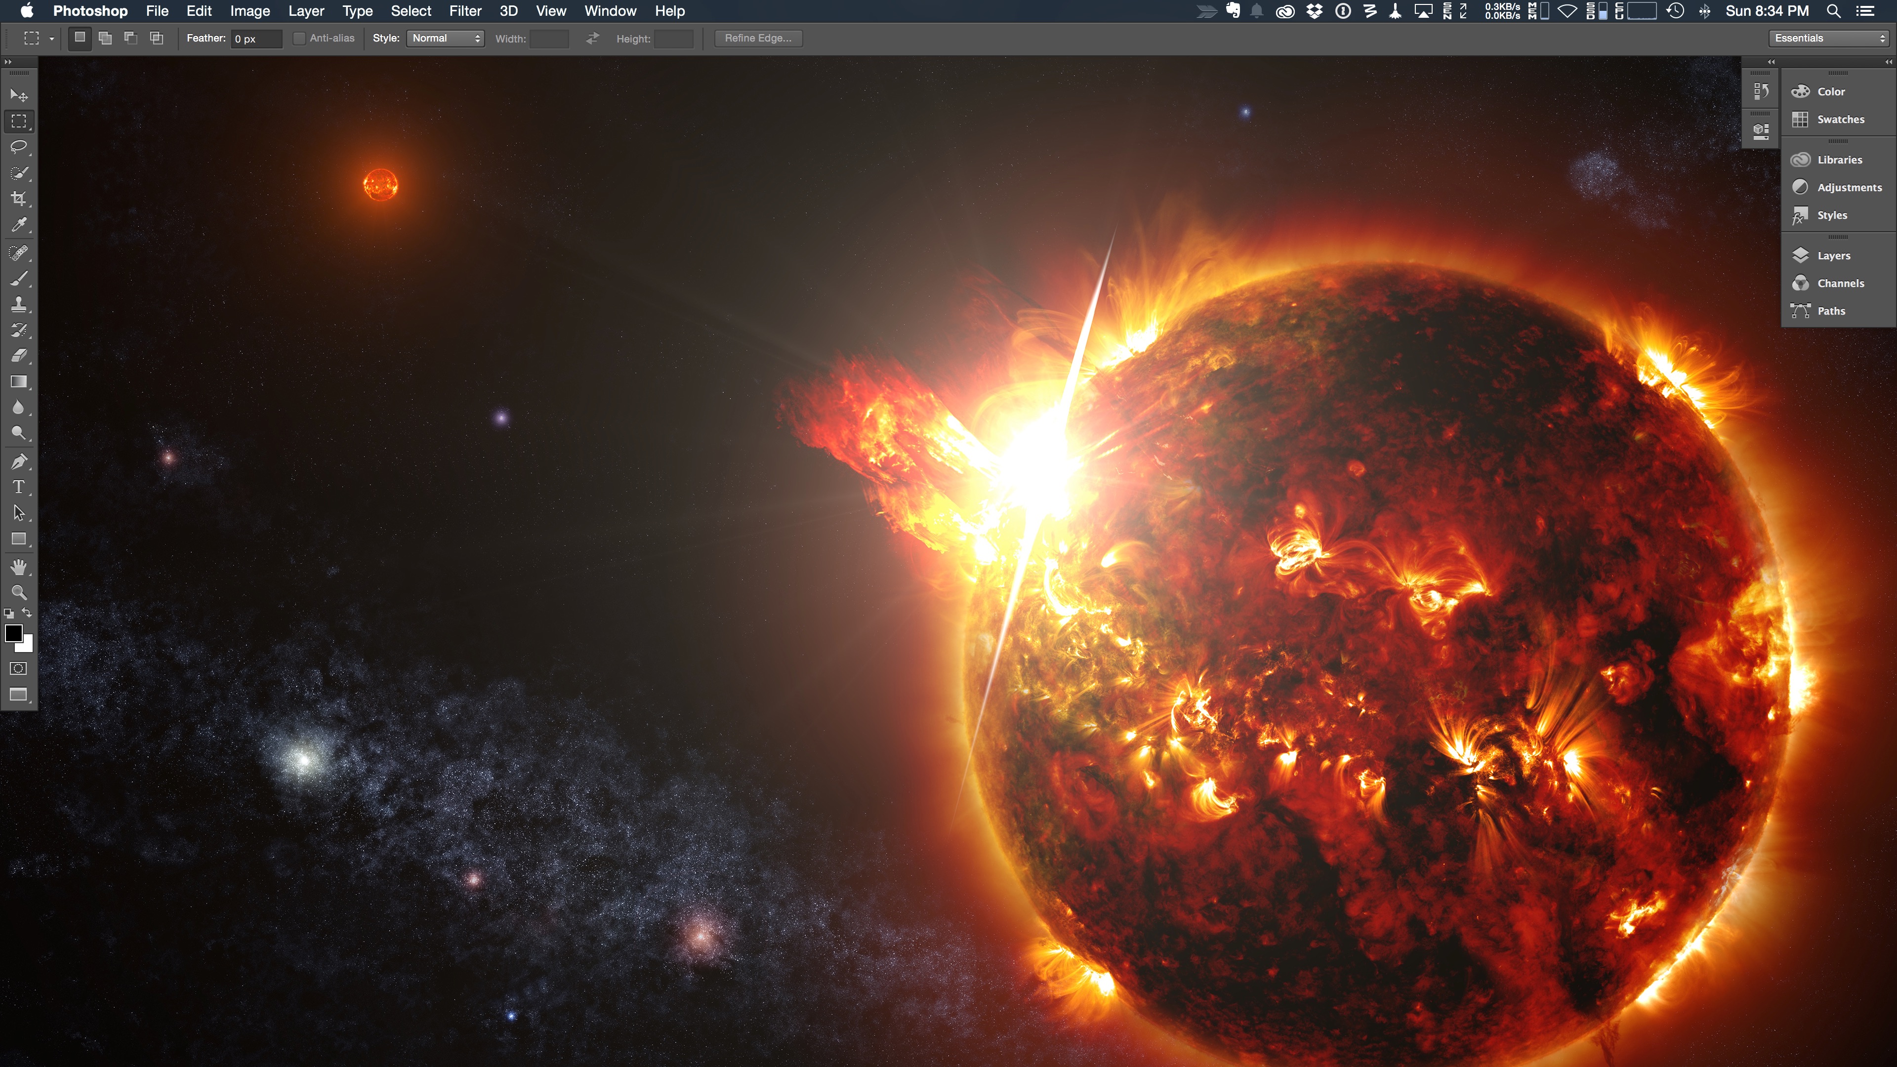
Task: Expand the toolbox to two columns
Action: point(8,62)
